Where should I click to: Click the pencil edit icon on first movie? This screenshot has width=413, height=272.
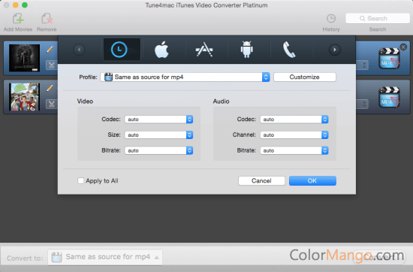(x=50, y=50)
